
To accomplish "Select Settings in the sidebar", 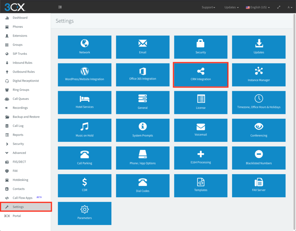I will (25, 207).
